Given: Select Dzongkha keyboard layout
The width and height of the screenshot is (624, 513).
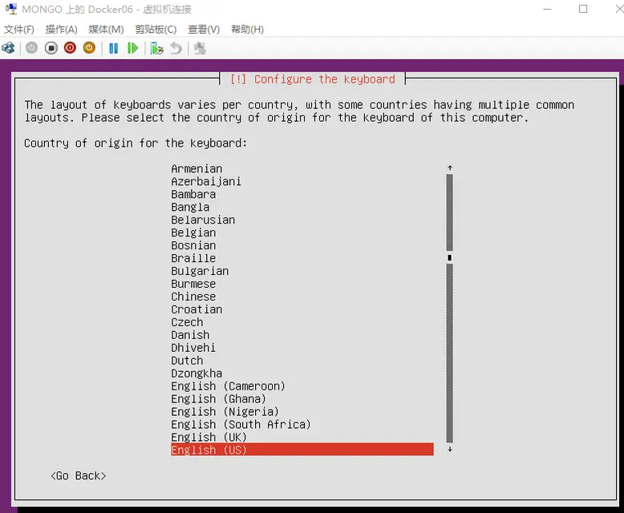Looking at the screenshot, I should pos(197,374).
